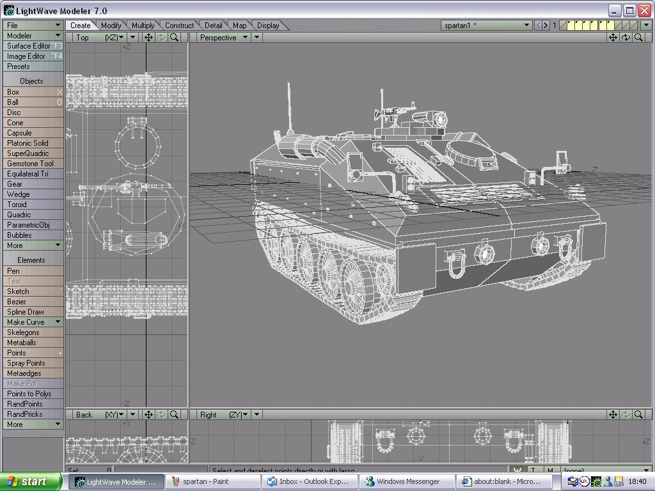Image resolution: width=655 pixels, height=491 pixels.
Task: Use the Pan icon of the Right (ZY) viewport
Action: [x=612, y=414]
